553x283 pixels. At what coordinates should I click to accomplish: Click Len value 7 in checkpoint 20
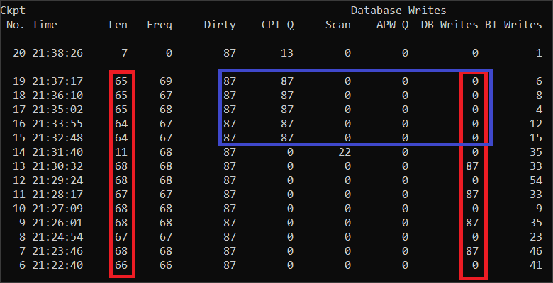pos(124,52)
